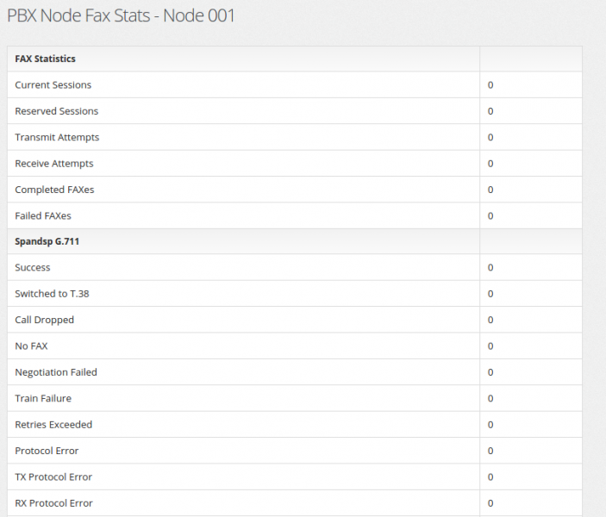606x517 pixels.
Task: Select the FAX Statistics section header
Action: (45, 59)
